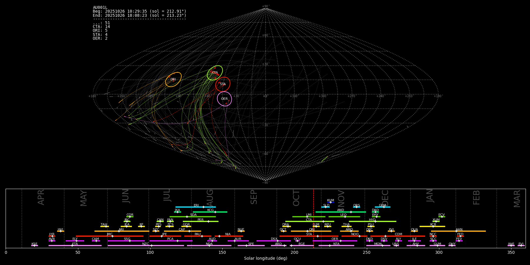The image size is (530, 265).
Task: Click the orange ORI radiant circle on sky map
Action: click(x=173, y=79)
